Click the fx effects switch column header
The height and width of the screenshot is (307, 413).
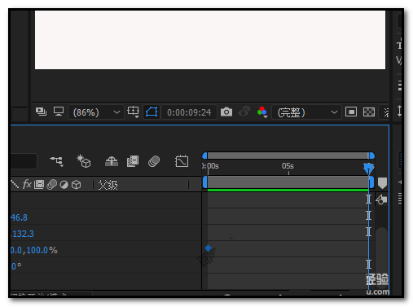[27, 184]
